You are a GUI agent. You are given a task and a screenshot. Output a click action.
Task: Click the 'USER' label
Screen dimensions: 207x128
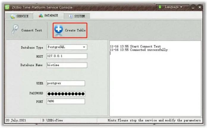pos(40,83)
